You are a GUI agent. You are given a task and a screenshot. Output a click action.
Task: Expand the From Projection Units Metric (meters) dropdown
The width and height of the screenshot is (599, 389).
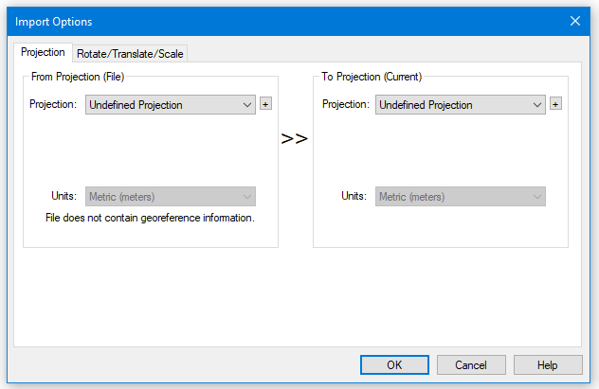[x=171, y=197]
